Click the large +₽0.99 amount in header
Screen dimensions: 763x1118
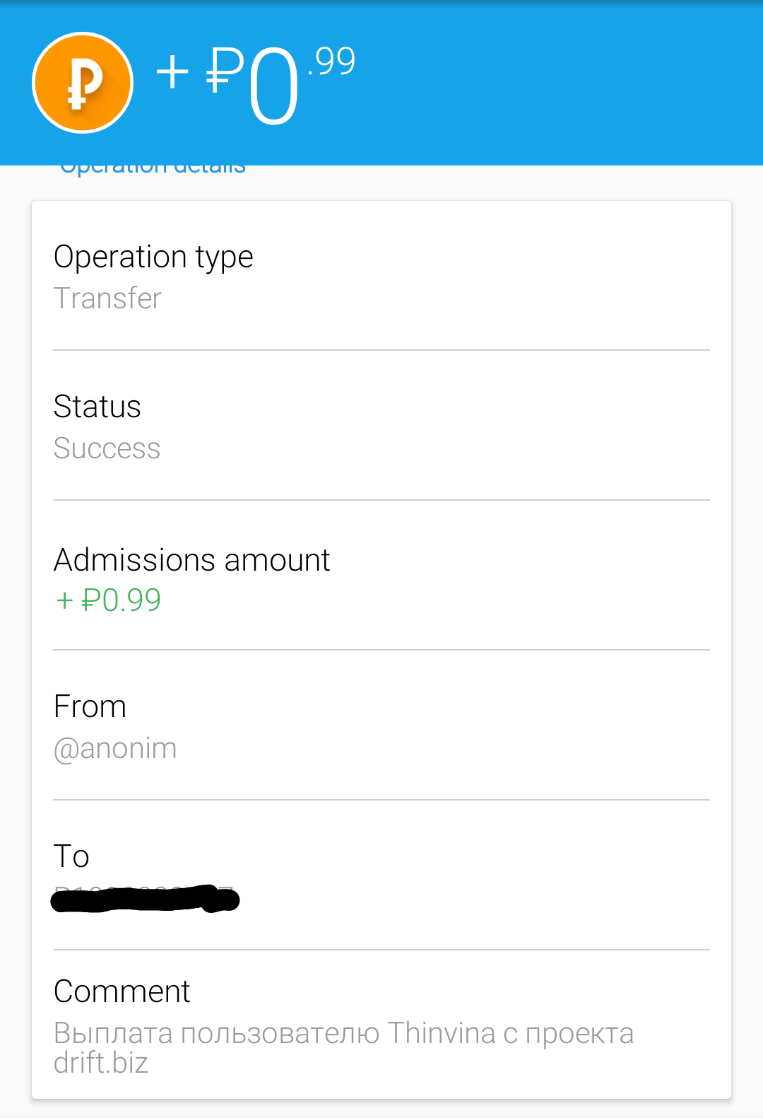tap(254, 83)
